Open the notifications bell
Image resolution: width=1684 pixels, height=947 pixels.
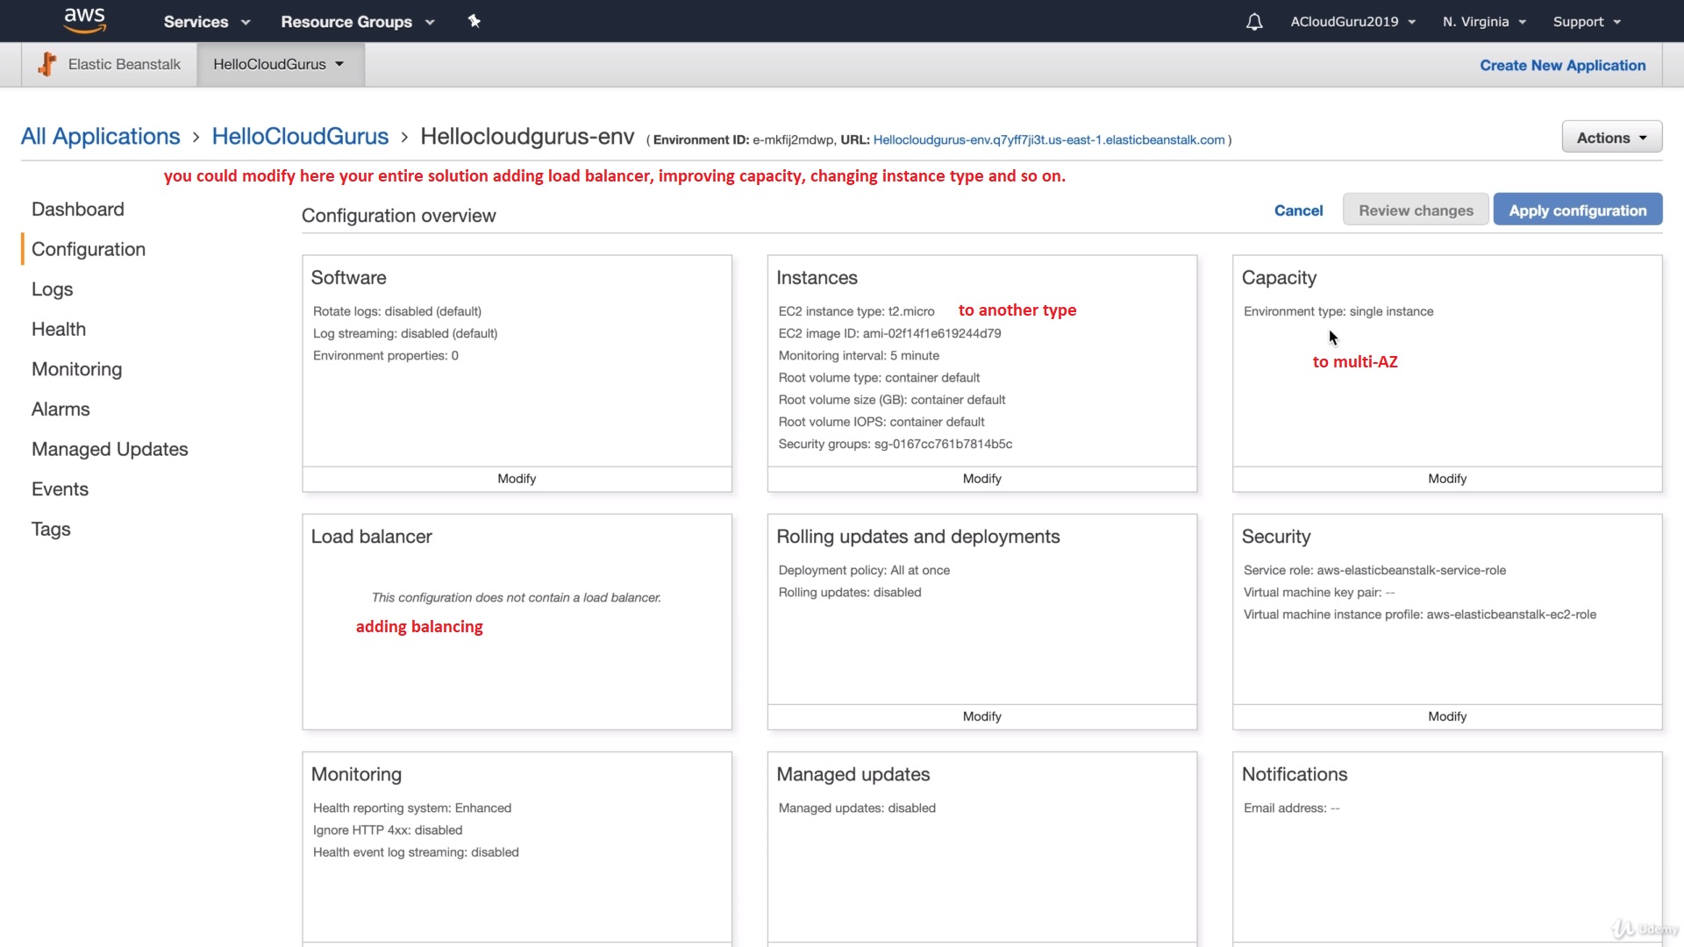click(1254, 22)
